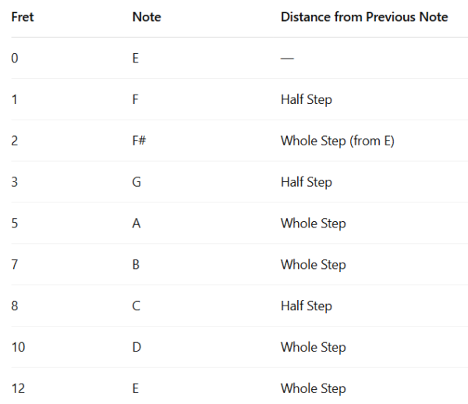Select the note A cell
This screenshot has width=468, height=404.
click(x=136, y=223)
